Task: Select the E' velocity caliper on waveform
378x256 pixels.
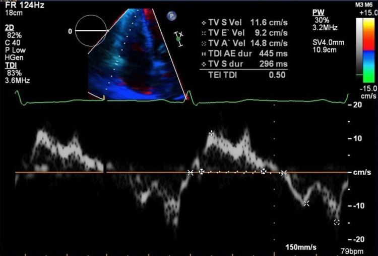Action: [x=306, y=203]
